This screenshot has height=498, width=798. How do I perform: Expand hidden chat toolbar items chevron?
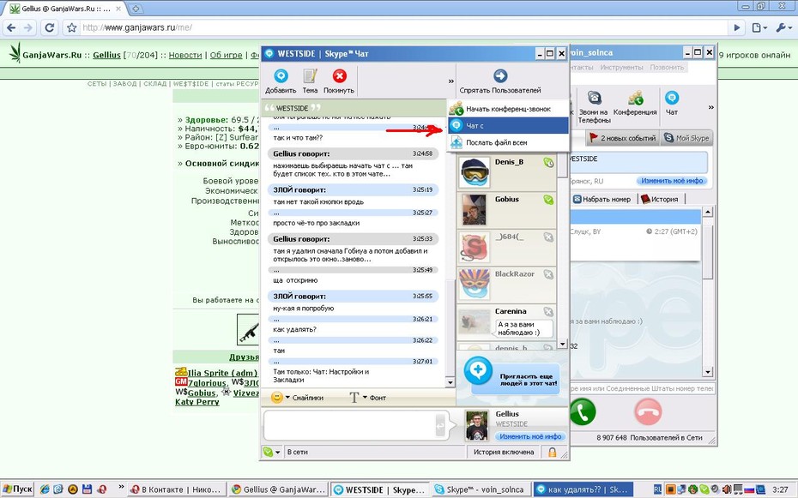[450, 81]
